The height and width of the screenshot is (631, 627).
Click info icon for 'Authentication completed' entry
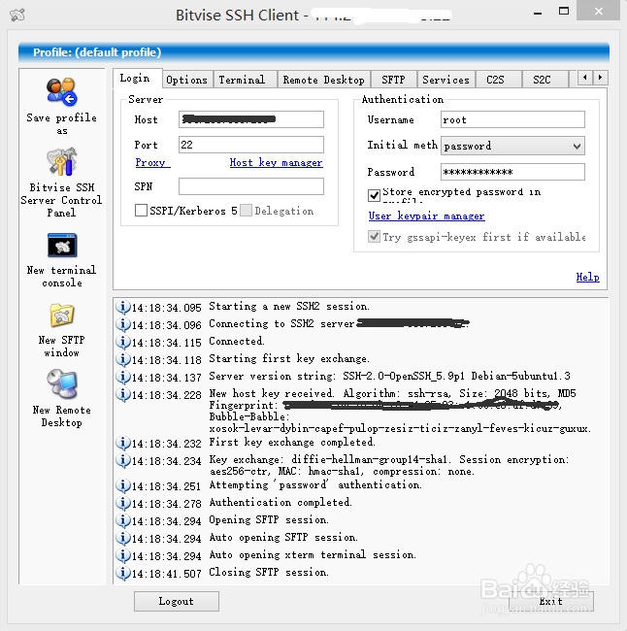click(x=122, y=503)
